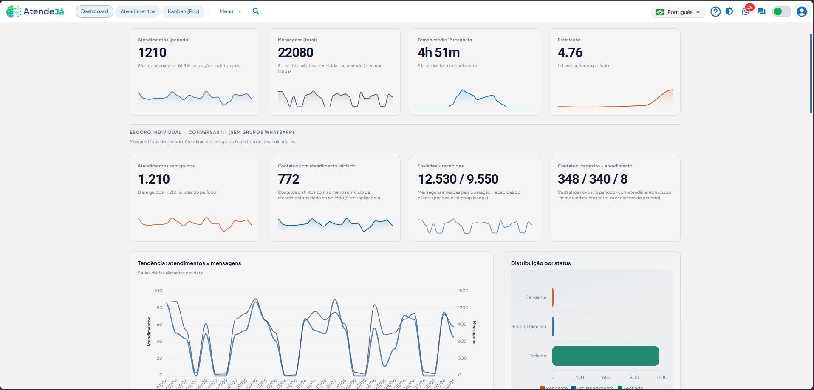The width and height of the screenshot is (814, 390).
Task: Open the Mensagens (total) 22080 card
Action: [335, 72]
